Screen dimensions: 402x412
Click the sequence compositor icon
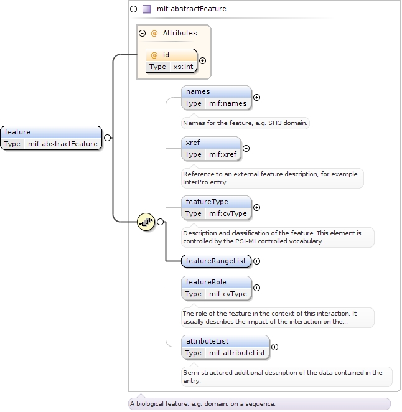[146, 221]
